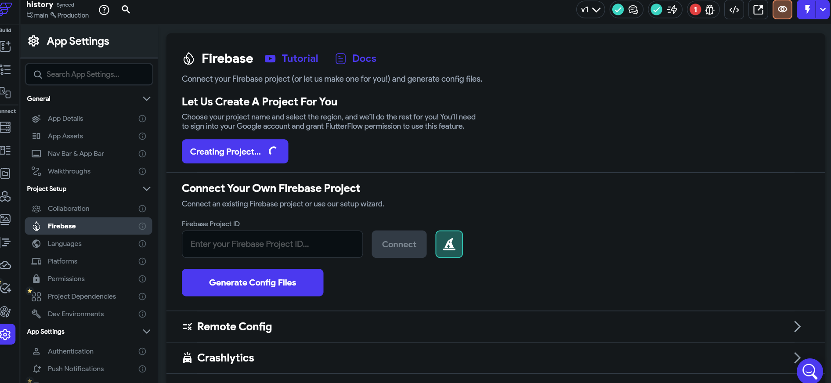This screenshot has height=383, width=831.
Task: Open the dropdown arrow beside the lightning run button
Action: (823, 10)
